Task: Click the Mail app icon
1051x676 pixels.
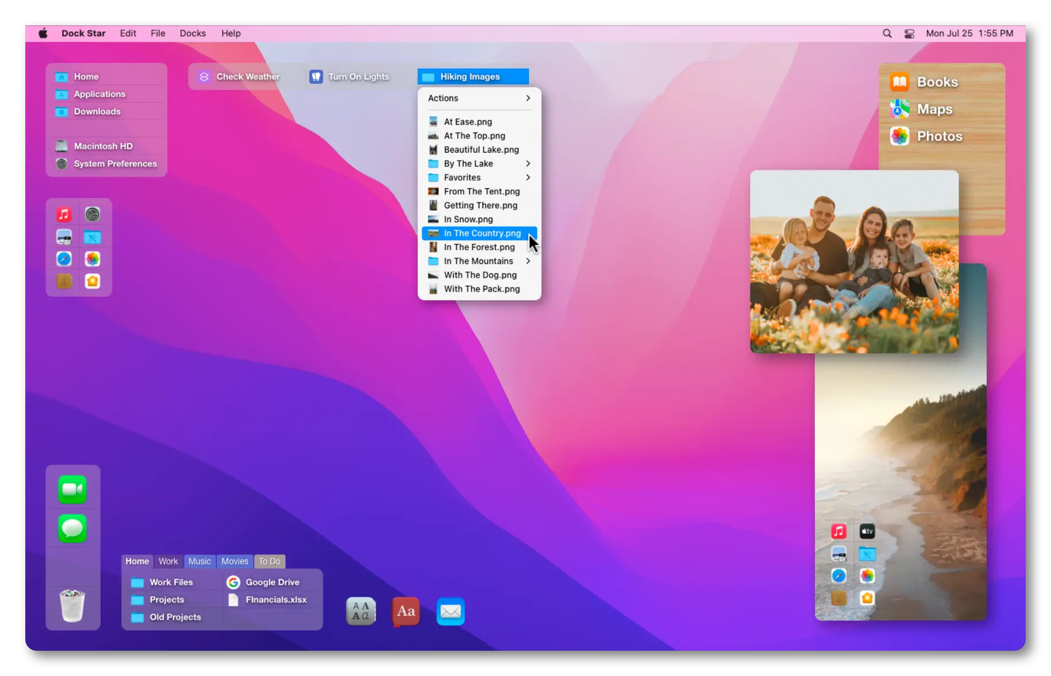Action: click(450, 612)
